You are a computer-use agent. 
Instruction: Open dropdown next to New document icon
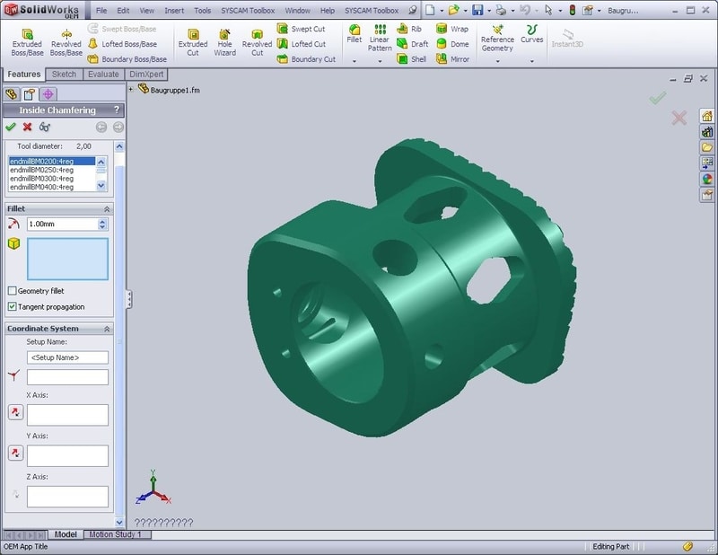[x=442, y=11]
